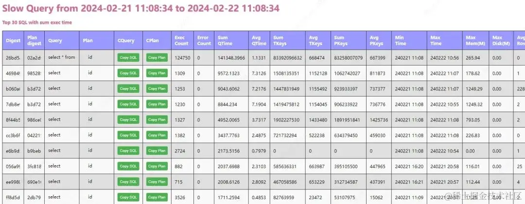The image size is (525, 204).
Task: Copy Plan for digest ee998 row
Action: pos(157,182)
